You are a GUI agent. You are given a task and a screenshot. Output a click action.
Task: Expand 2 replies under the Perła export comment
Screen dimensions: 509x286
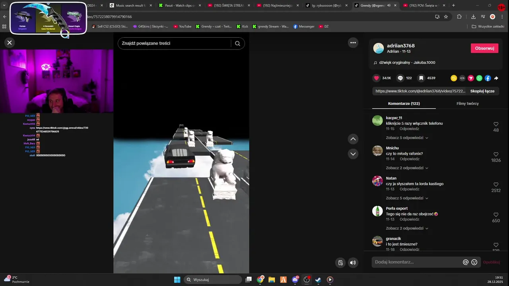(407, 228)
